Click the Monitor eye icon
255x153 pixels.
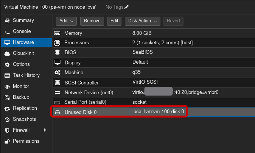[6, 86]
